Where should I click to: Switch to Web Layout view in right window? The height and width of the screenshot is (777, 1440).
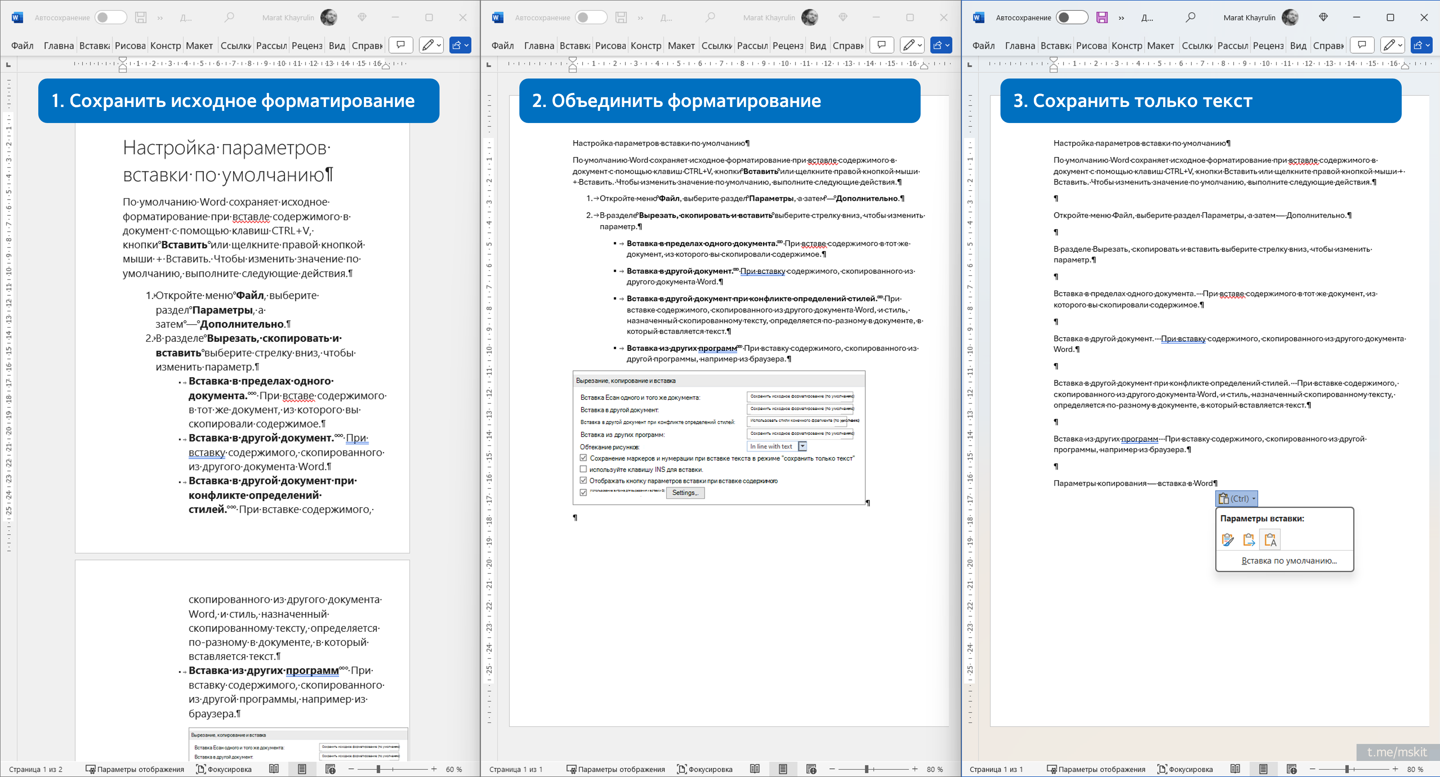[x=1292, y=769]
